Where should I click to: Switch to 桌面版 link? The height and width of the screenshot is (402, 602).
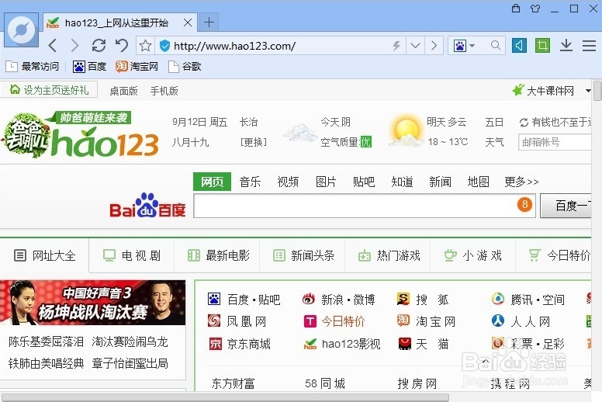123,91
